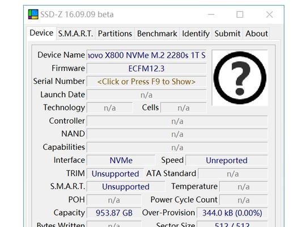This screenshot has height=227, width=306.
Task: Click the Interface NVMe value field
Action: [x=121, y=161]
